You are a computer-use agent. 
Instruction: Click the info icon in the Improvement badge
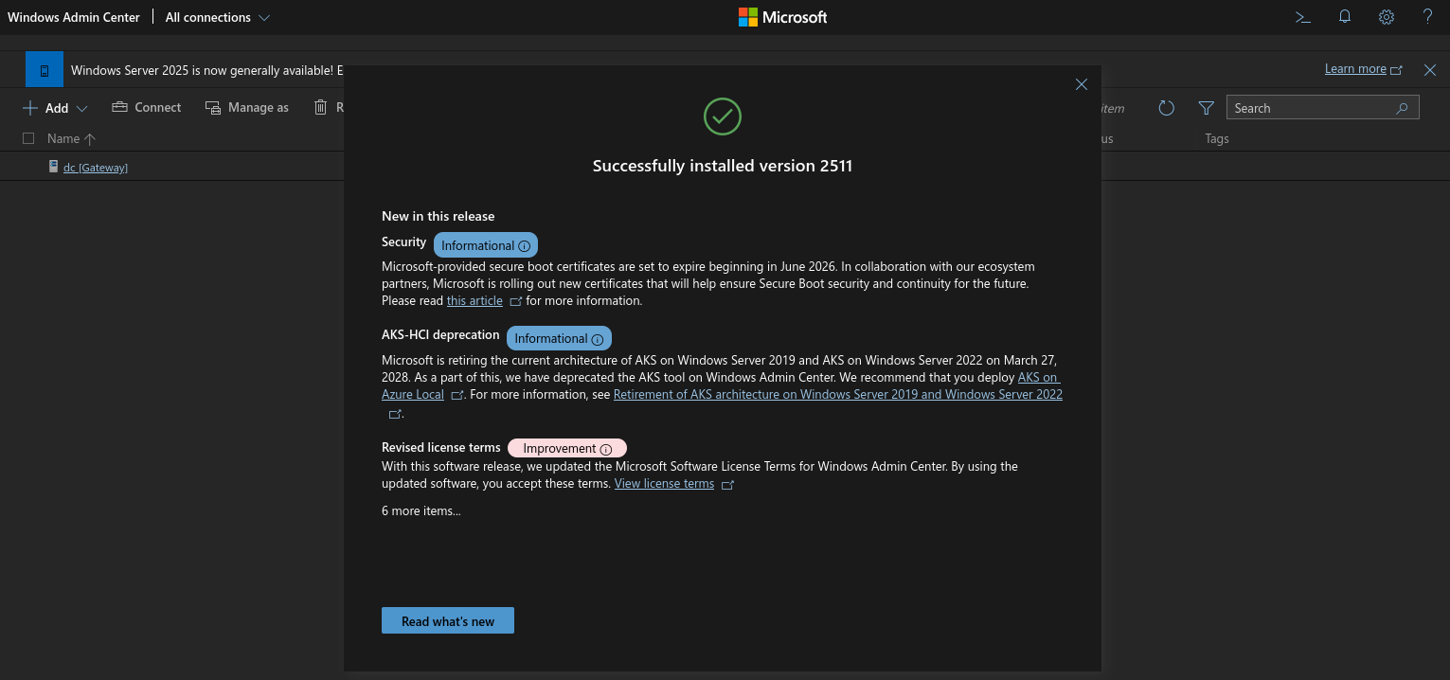pyautogui.click(x=606, y=449)
